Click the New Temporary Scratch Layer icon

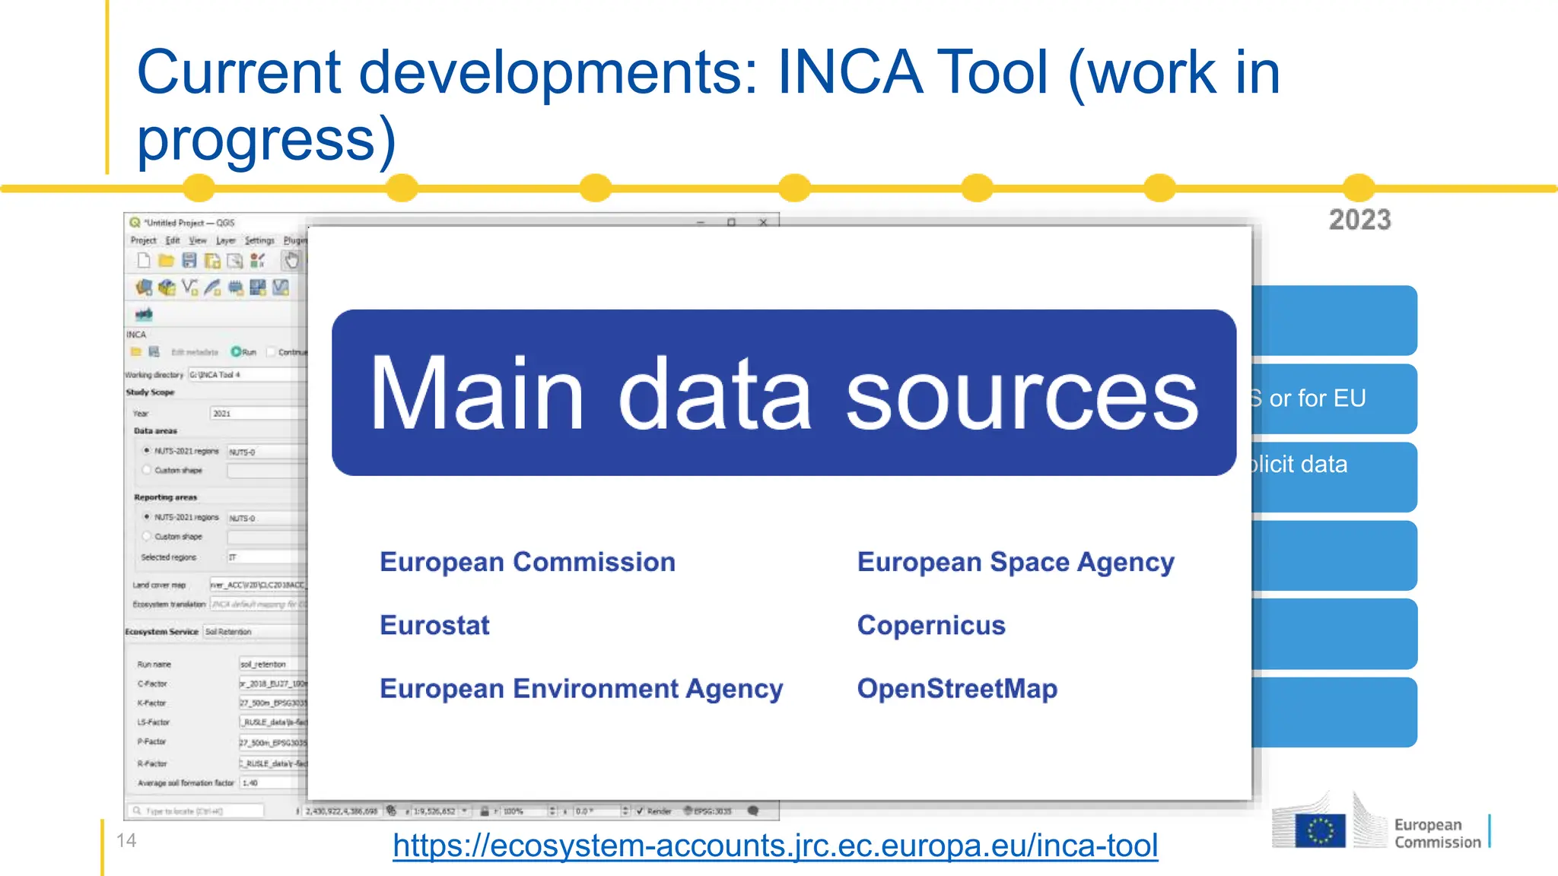235,287
